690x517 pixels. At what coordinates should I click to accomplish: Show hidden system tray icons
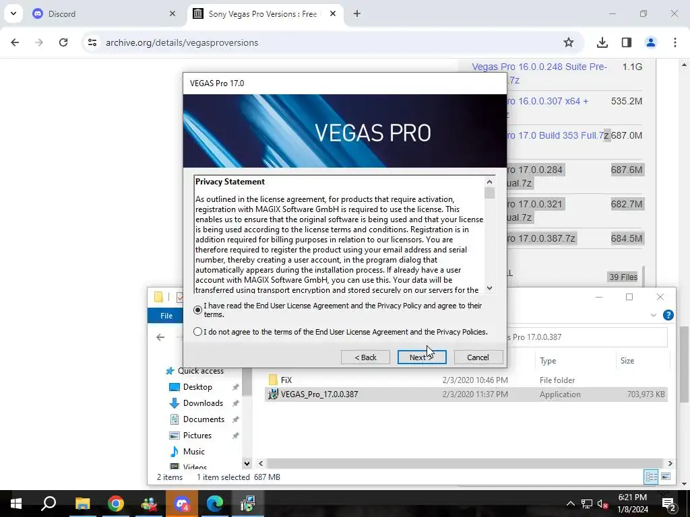[570, 504]
